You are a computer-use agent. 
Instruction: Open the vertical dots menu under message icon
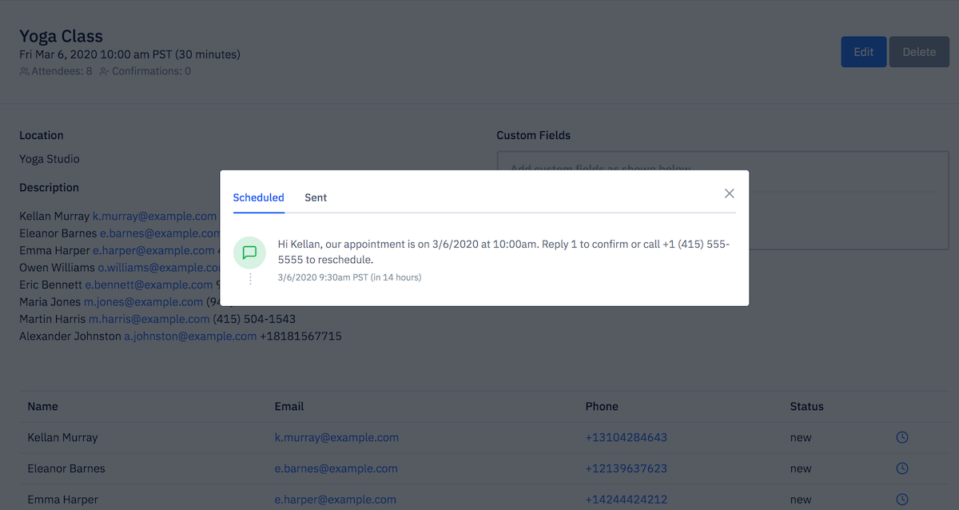(250, 279)
